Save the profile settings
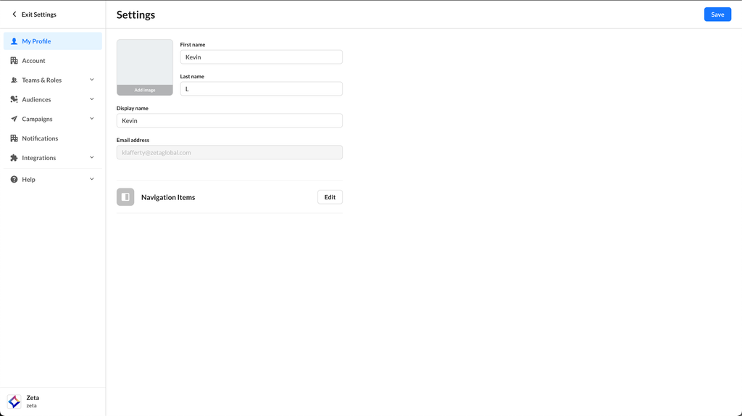This screenshot has width=742, height=416. [x=717, y=14]
